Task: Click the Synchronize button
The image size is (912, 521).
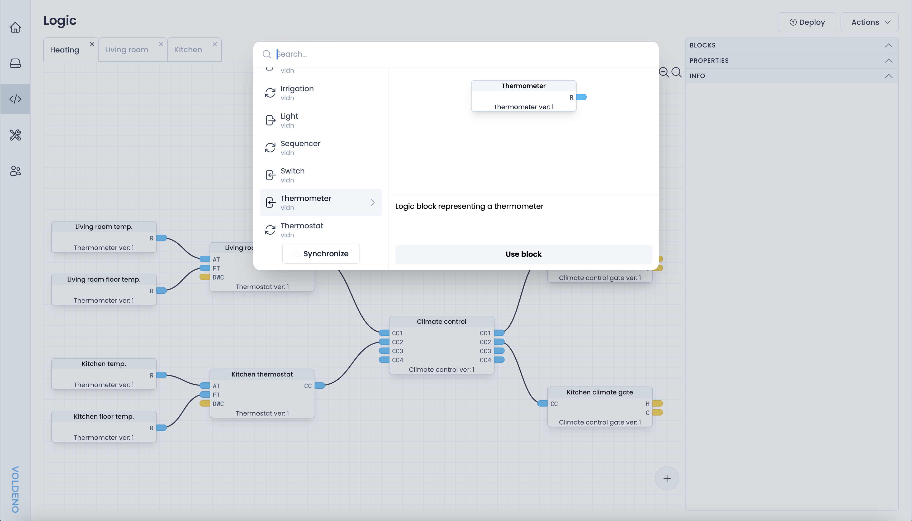Action: [x=321, y=254]
